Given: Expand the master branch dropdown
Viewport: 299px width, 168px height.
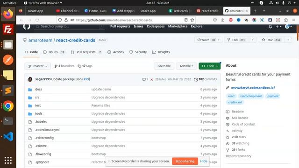Looking at the screenshot, I should pos(37,66).
